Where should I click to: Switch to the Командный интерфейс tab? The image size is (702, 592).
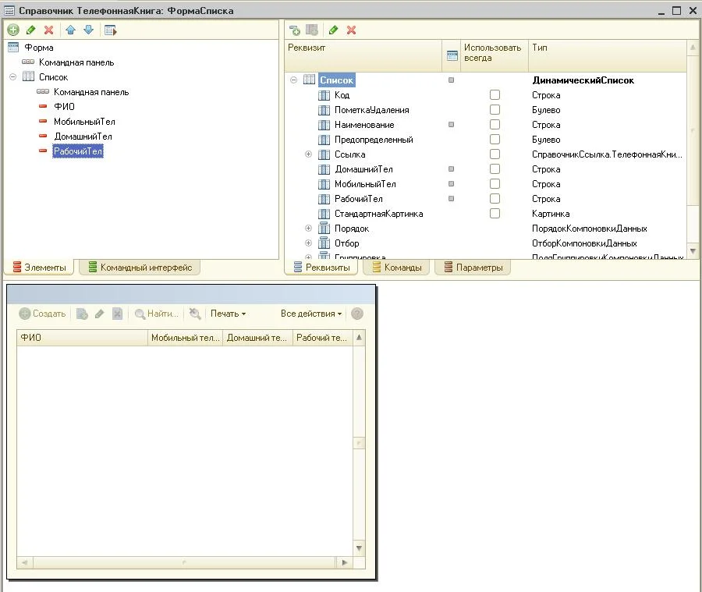140,268
